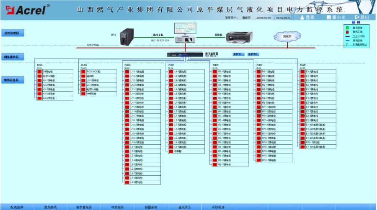Click the 最小化 minimize button

coord(336,18)
